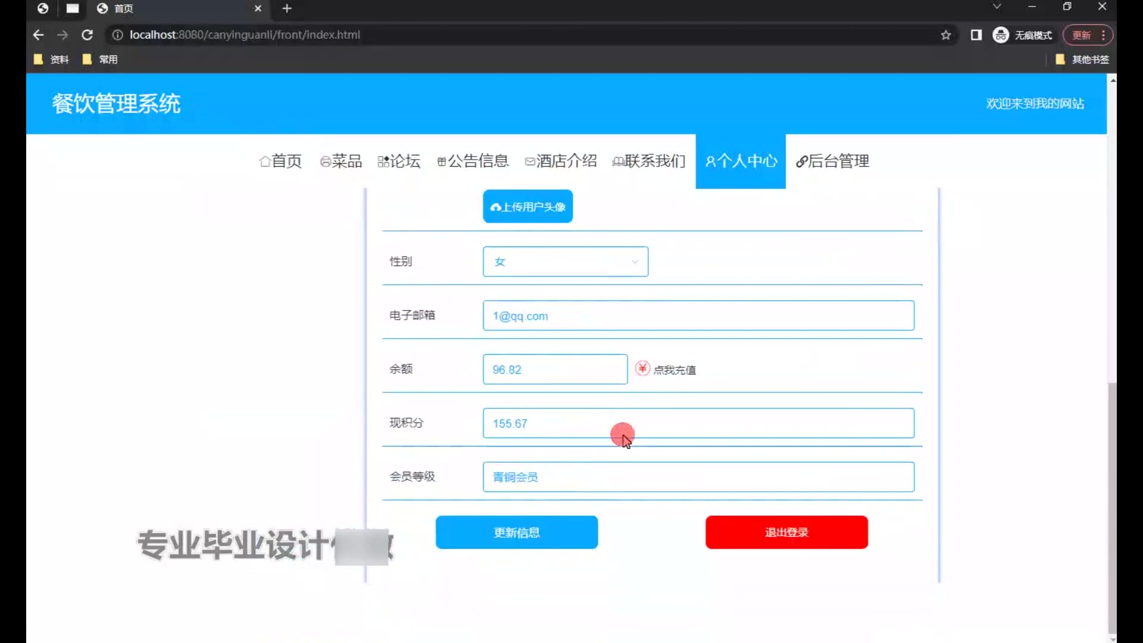Screen dimensions: 1143x643
Task: Open the tab search chevron
Action: tap(997, 7)
